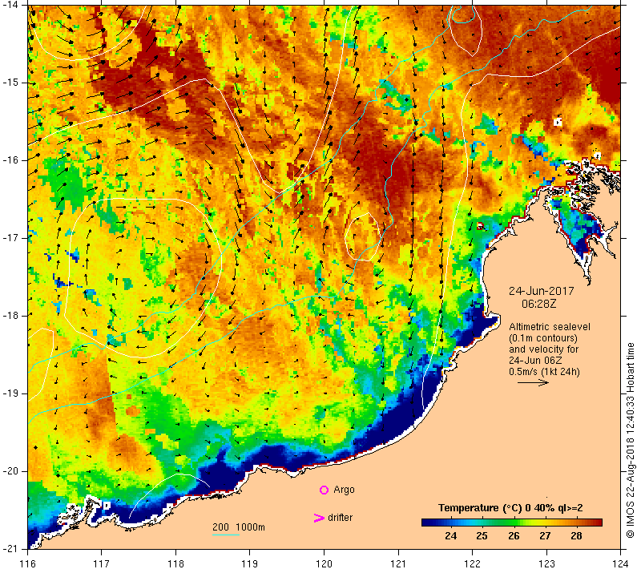Click the 24 value on temperature scale
641x569 pixels.
(x=450, y=536)
